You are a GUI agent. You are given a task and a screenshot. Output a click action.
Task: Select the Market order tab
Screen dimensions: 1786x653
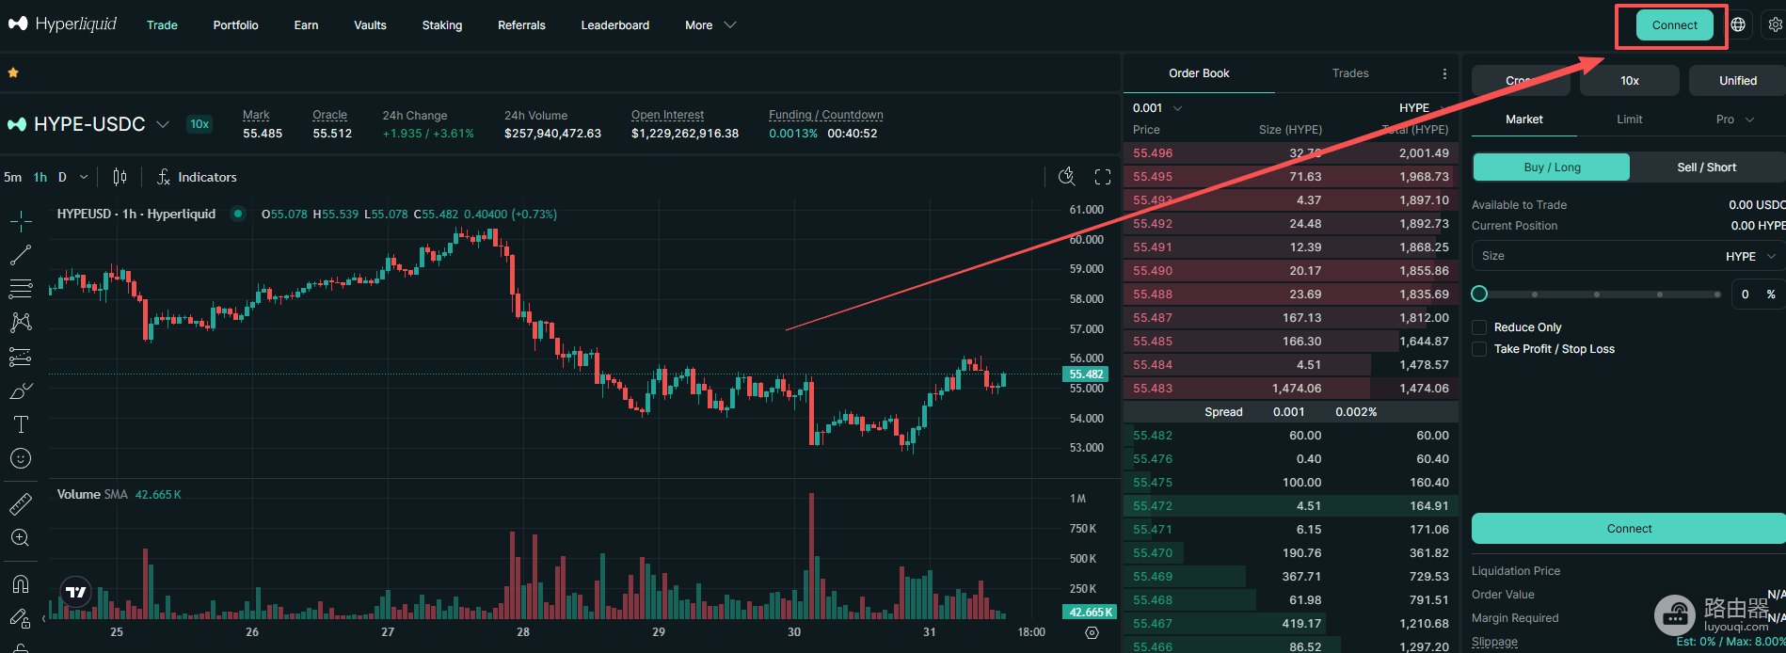1523,119
